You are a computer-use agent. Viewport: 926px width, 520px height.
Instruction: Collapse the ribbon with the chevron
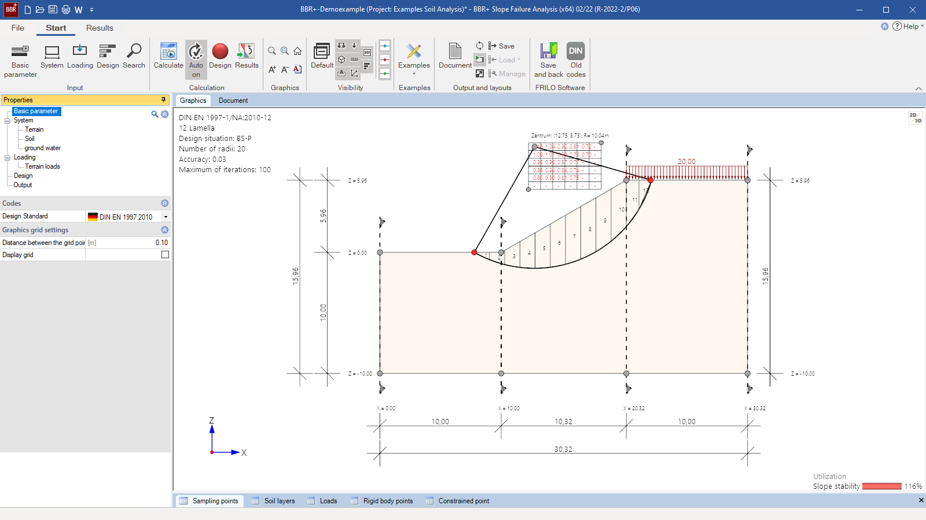click(x=918, y=88)
